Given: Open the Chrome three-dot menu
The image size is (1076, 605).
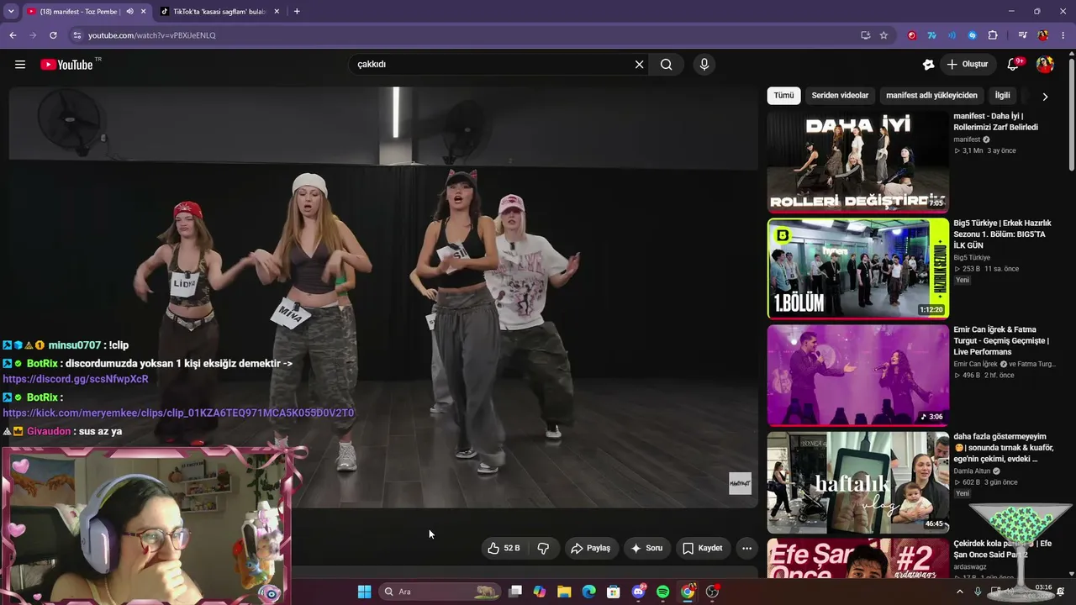Looking at the screenshot, I should pos(1064,35).
